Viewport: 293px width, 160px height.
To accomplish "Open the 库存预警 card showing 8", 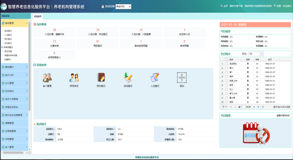I will click(184, 44).
